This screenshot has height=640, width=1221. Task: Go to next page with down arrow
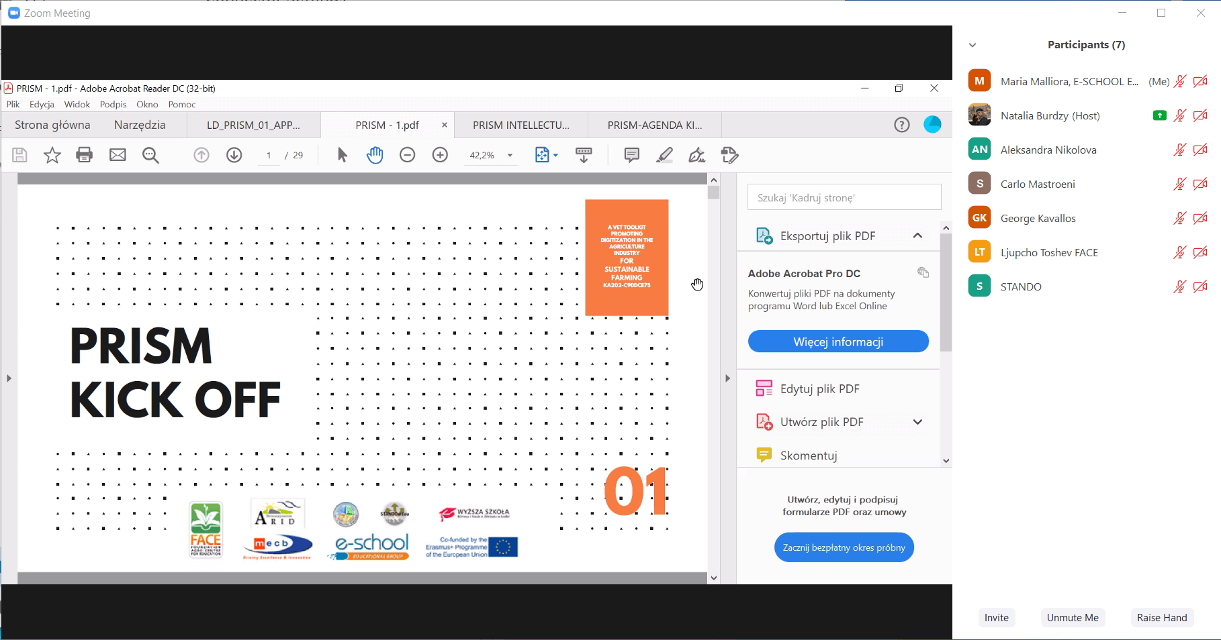point(234,155)
